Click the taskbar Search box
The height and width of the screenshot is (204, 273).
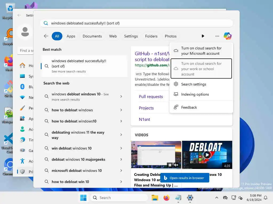pyautogui.click(x=119, y=198)
